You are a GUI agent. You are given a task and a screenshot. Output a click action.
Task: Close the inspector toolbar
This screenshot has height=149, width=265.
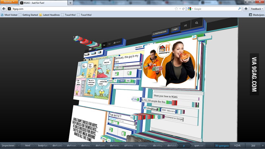click(263, 146)
